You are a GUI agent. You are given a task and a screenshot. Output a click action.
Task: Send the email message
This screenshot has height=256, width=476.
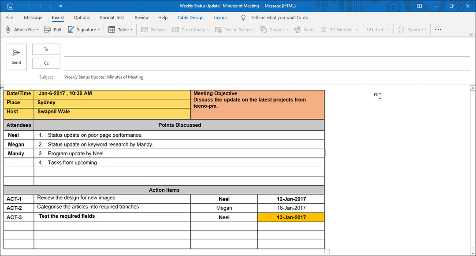pyautogui.click(x=16, y=57)
